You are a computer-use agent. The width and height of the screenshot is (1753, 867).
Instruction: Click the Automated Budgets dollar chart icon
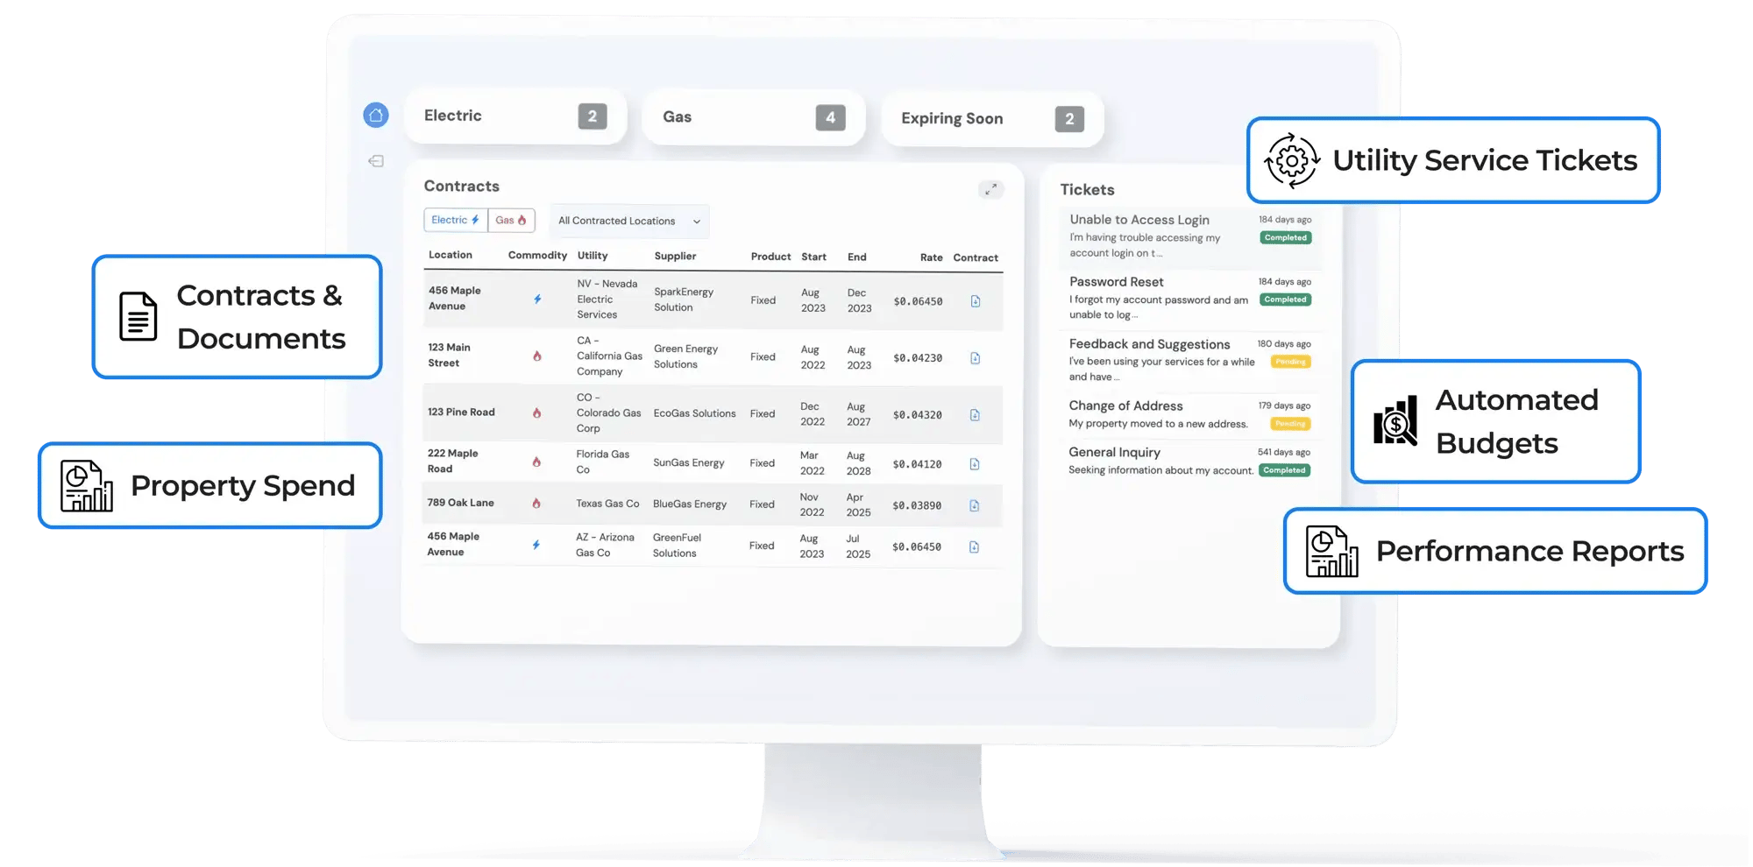pos(1395,421)
